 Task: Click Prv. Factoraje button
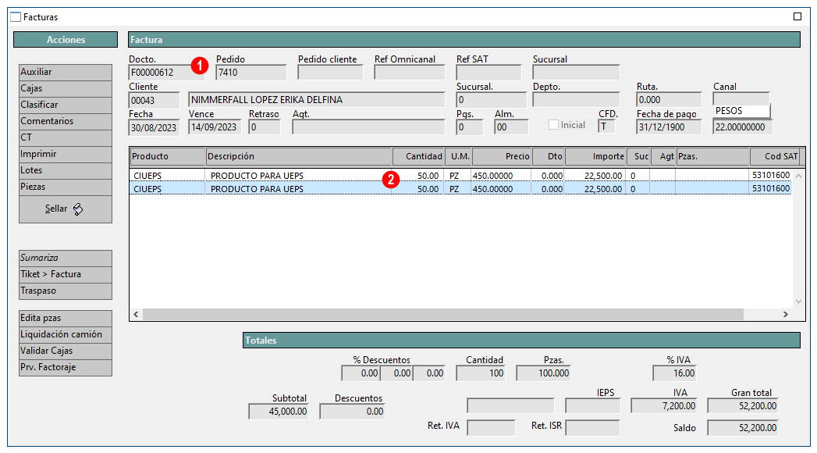point(65,368)
